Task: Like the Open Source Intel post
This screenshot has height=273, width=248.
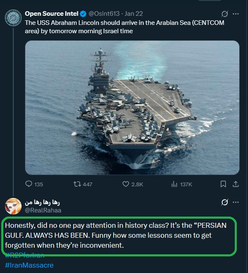Action: pyautogui.click(x=133, y=184)
